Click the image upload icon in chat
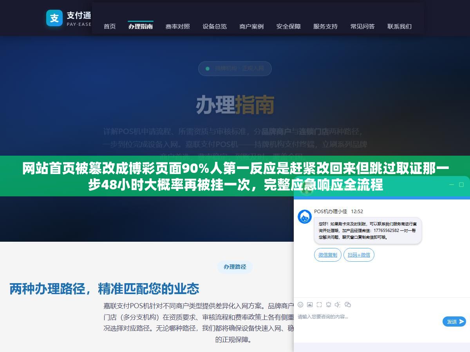 (x=310, y=305)
